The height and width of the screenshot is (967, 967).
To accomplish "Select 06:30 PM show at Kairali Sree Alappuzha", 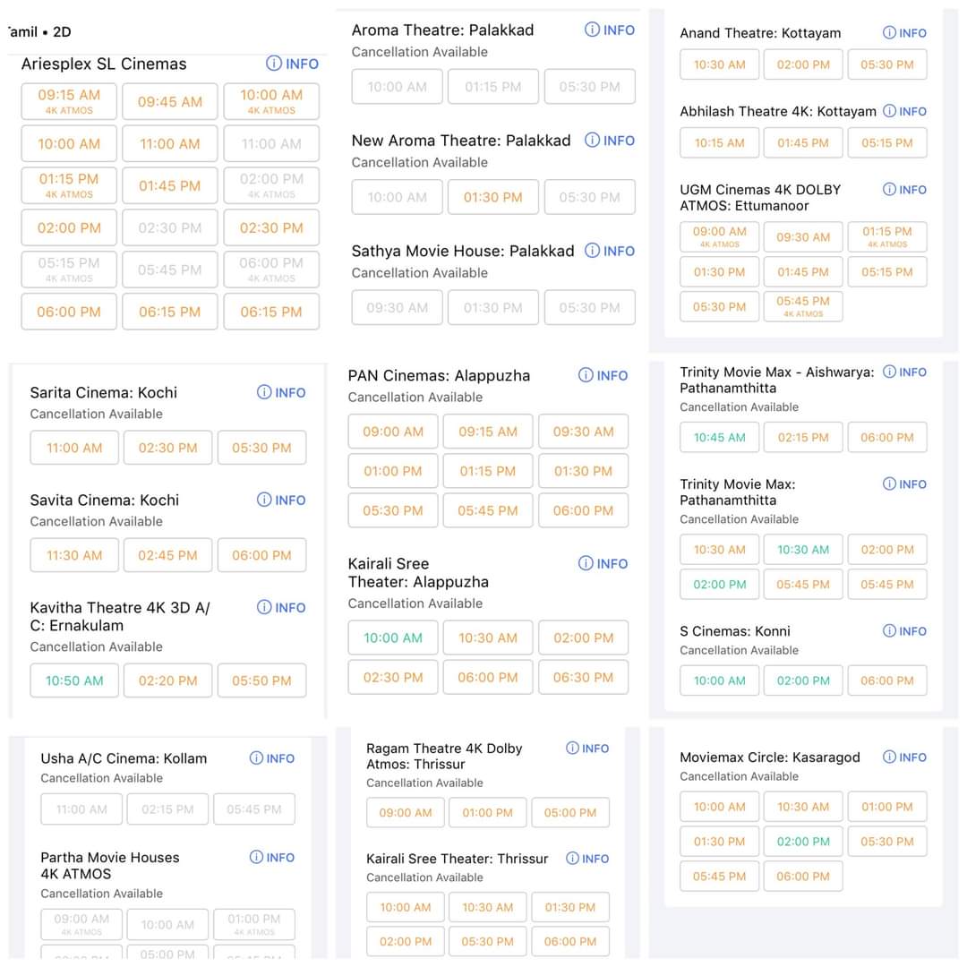I will [584, 677].
